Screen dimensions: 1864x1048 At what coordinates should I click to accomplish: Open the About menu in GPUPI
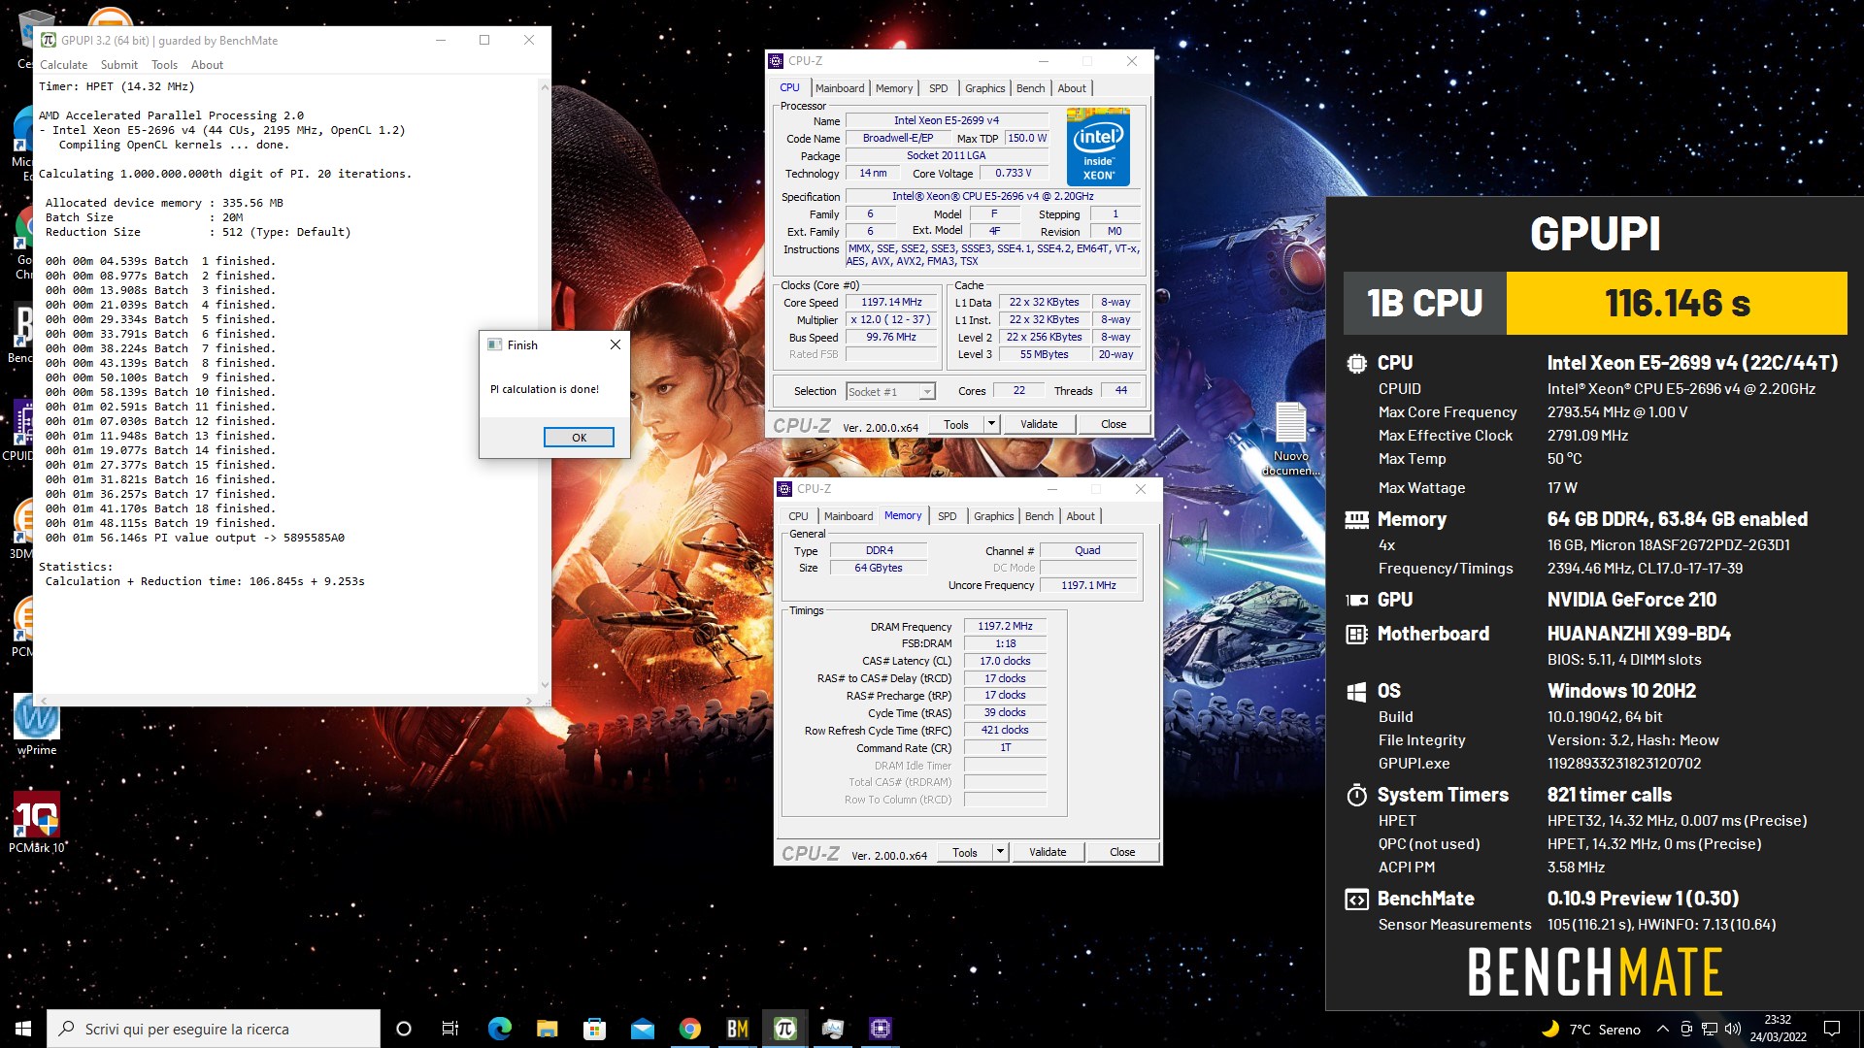[x=207, y=65]
